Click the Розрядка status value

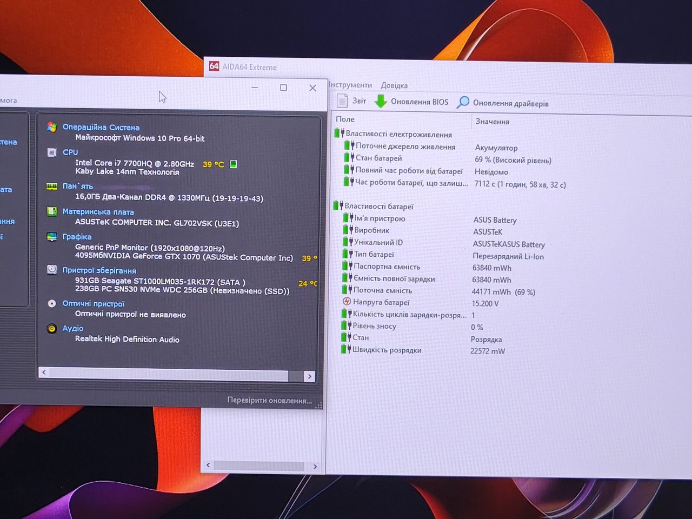tap(487, 339)
